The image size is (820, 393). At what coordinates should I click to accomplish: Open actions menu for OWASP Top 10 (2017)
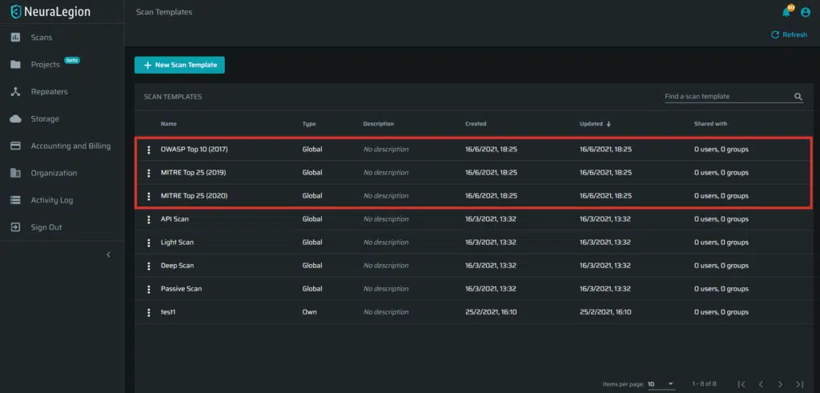pos(148,150)
